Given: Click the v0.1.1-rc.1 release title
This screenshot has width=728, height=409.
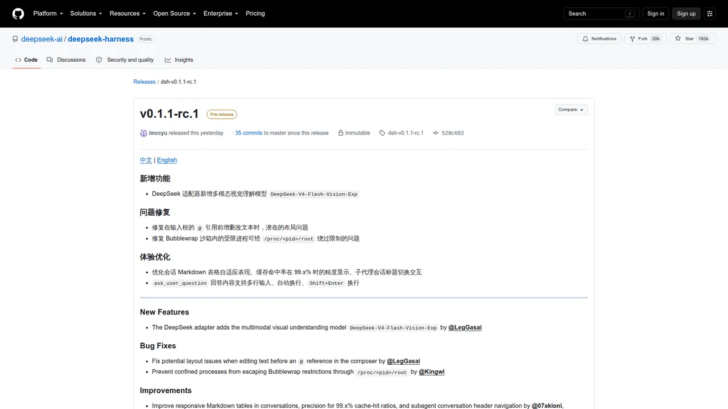Looking at the screenshot, I should pyautogui.click(x=169, y=114).
